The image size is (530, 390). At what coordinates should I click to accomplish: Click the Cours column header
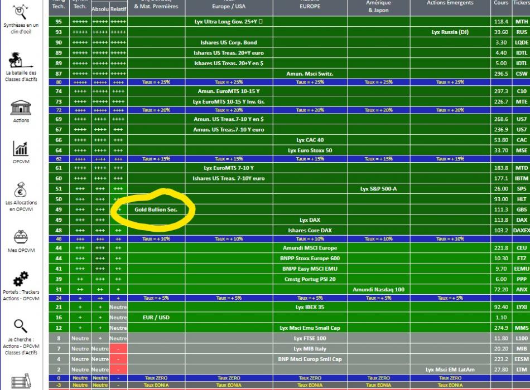click(x=501, y=3)
